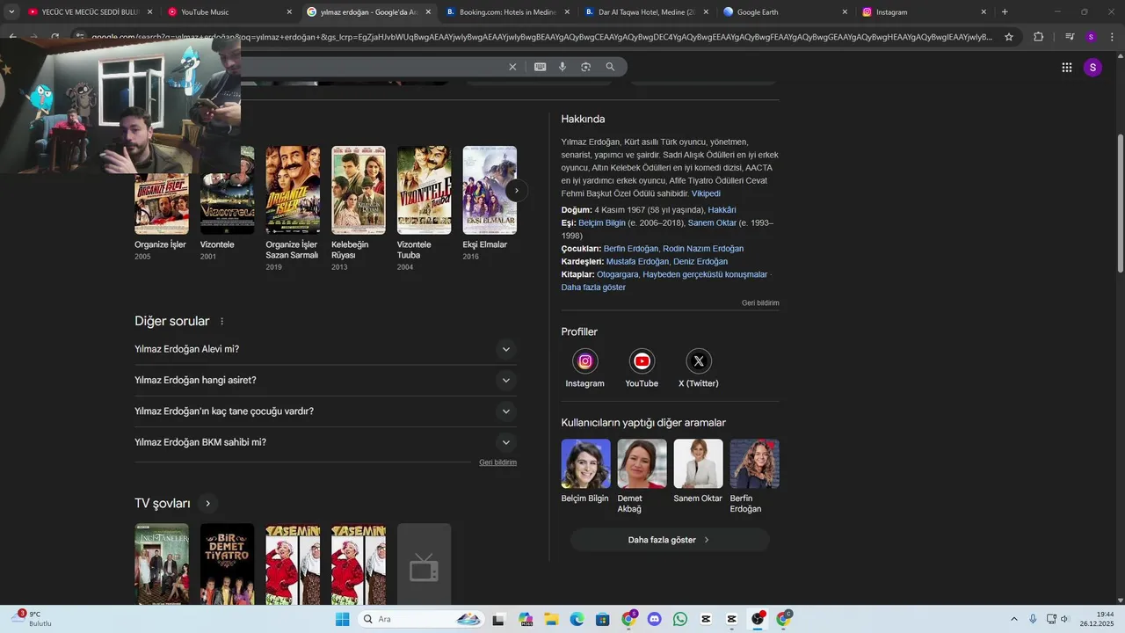Screen dimensions: 1125x633
Task: Open the on-screen keyboard input tool
Action: [x=540, y=67]
